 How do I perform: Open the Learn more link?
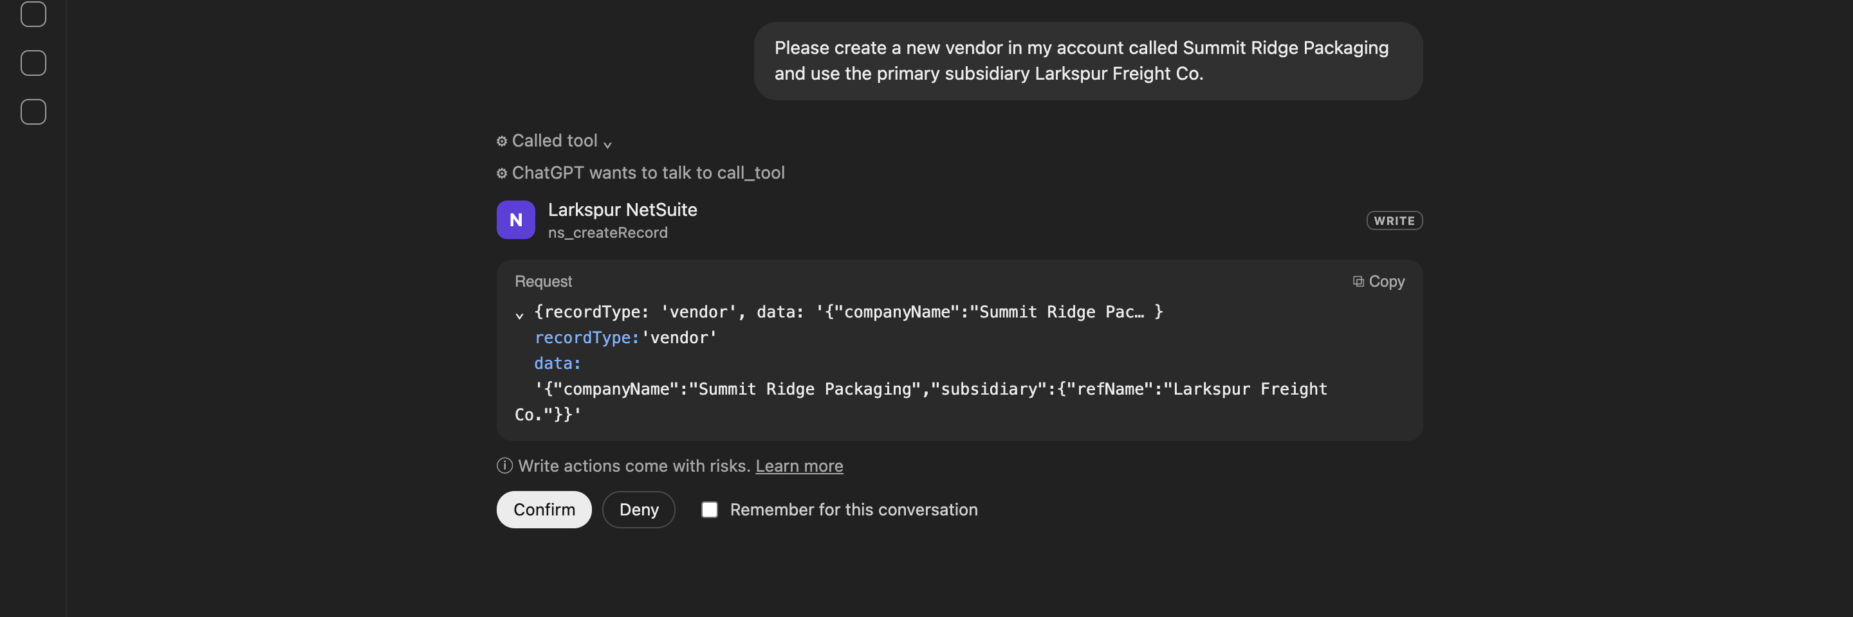tap(799, 466)
